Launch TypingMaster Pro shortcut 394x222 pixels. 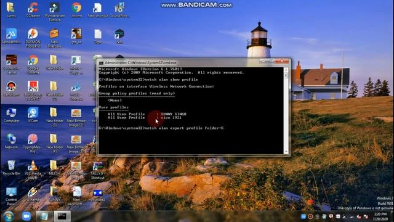pos(33,143)
